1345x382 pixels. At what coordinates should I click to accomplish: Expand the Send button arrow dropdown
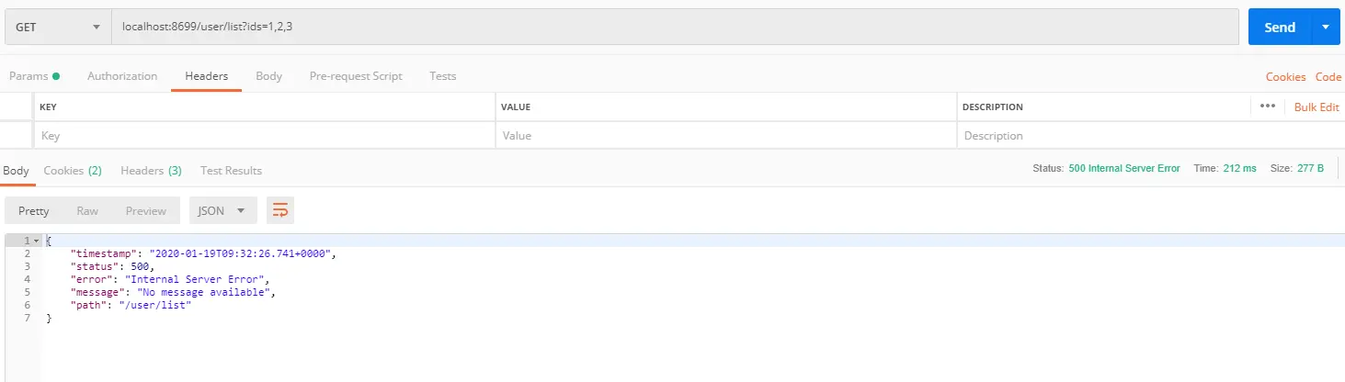click(x=1325, y=28)
